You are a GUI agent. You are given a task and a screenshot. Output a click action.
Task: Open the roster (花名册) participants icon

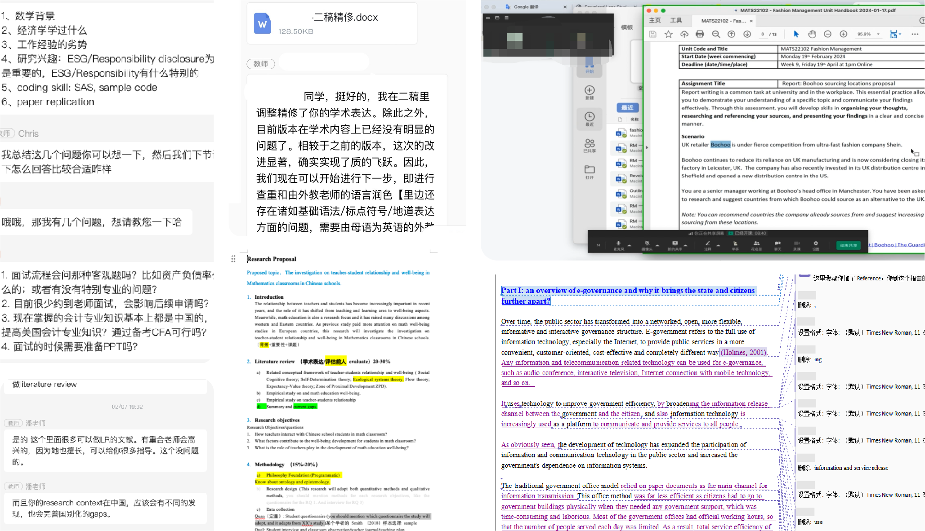[x=756, y=244]
